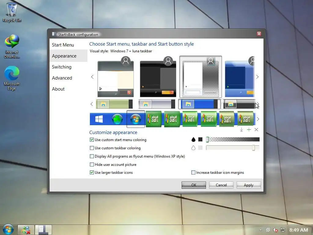Click the people icon on the taskbar
The image size is (313, 235).
[x=26, y=230]
